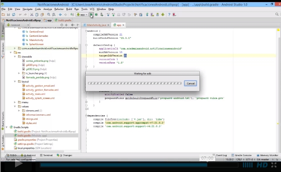281x172 pixels.
Task: Open Android Device Monitor icon
Action: pos(163,15)
